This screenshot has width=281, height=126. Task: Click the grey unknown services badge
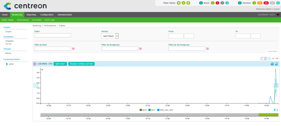coord(272,3)
